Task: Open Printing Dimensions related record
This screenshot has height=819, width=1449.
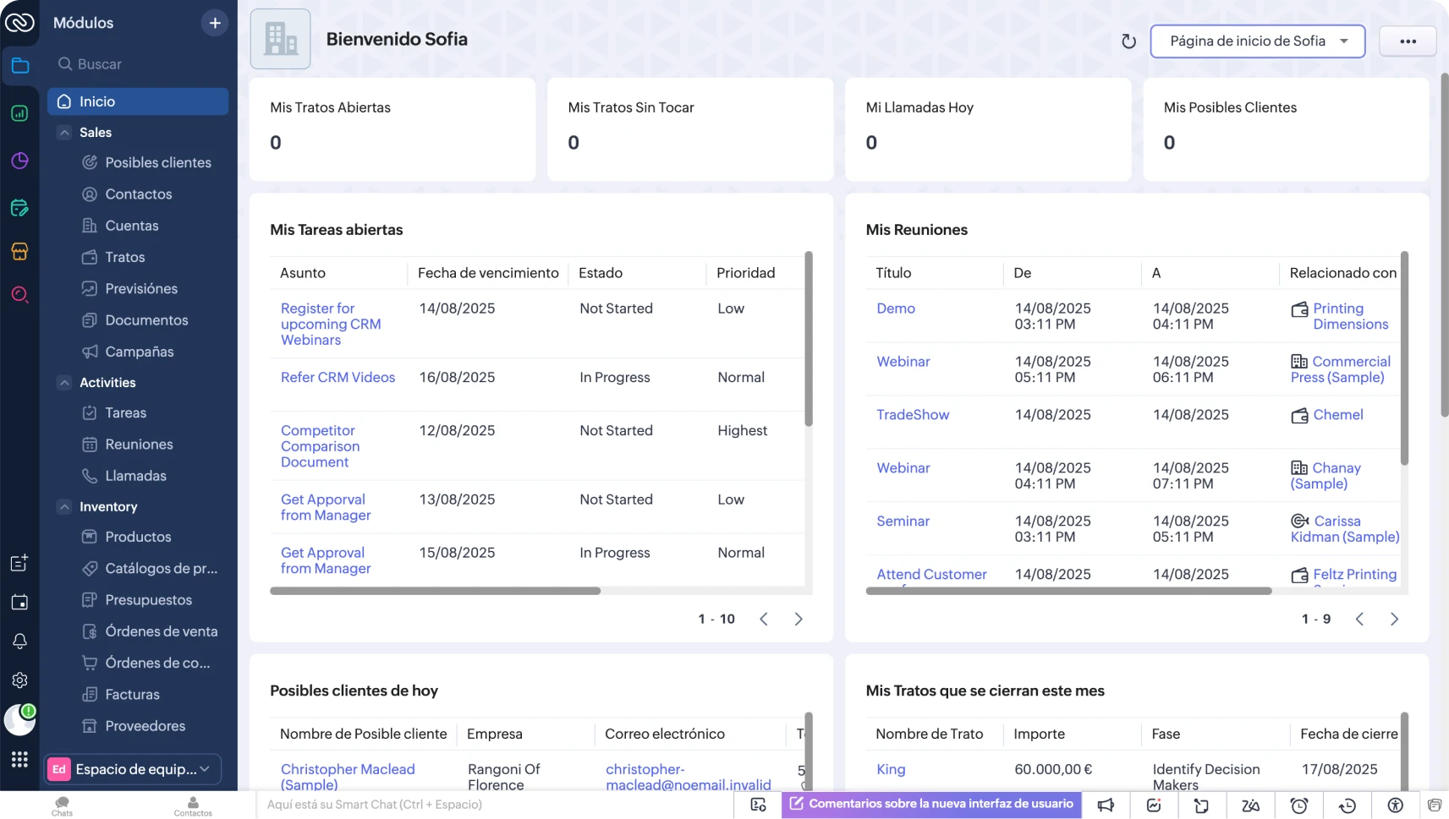Action: (x=1350, y=317)
